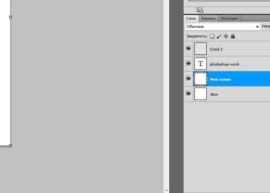Click the top-right transform handle on canvas
The width and height of the screenshot is (270, 193).
coord(10,17)
